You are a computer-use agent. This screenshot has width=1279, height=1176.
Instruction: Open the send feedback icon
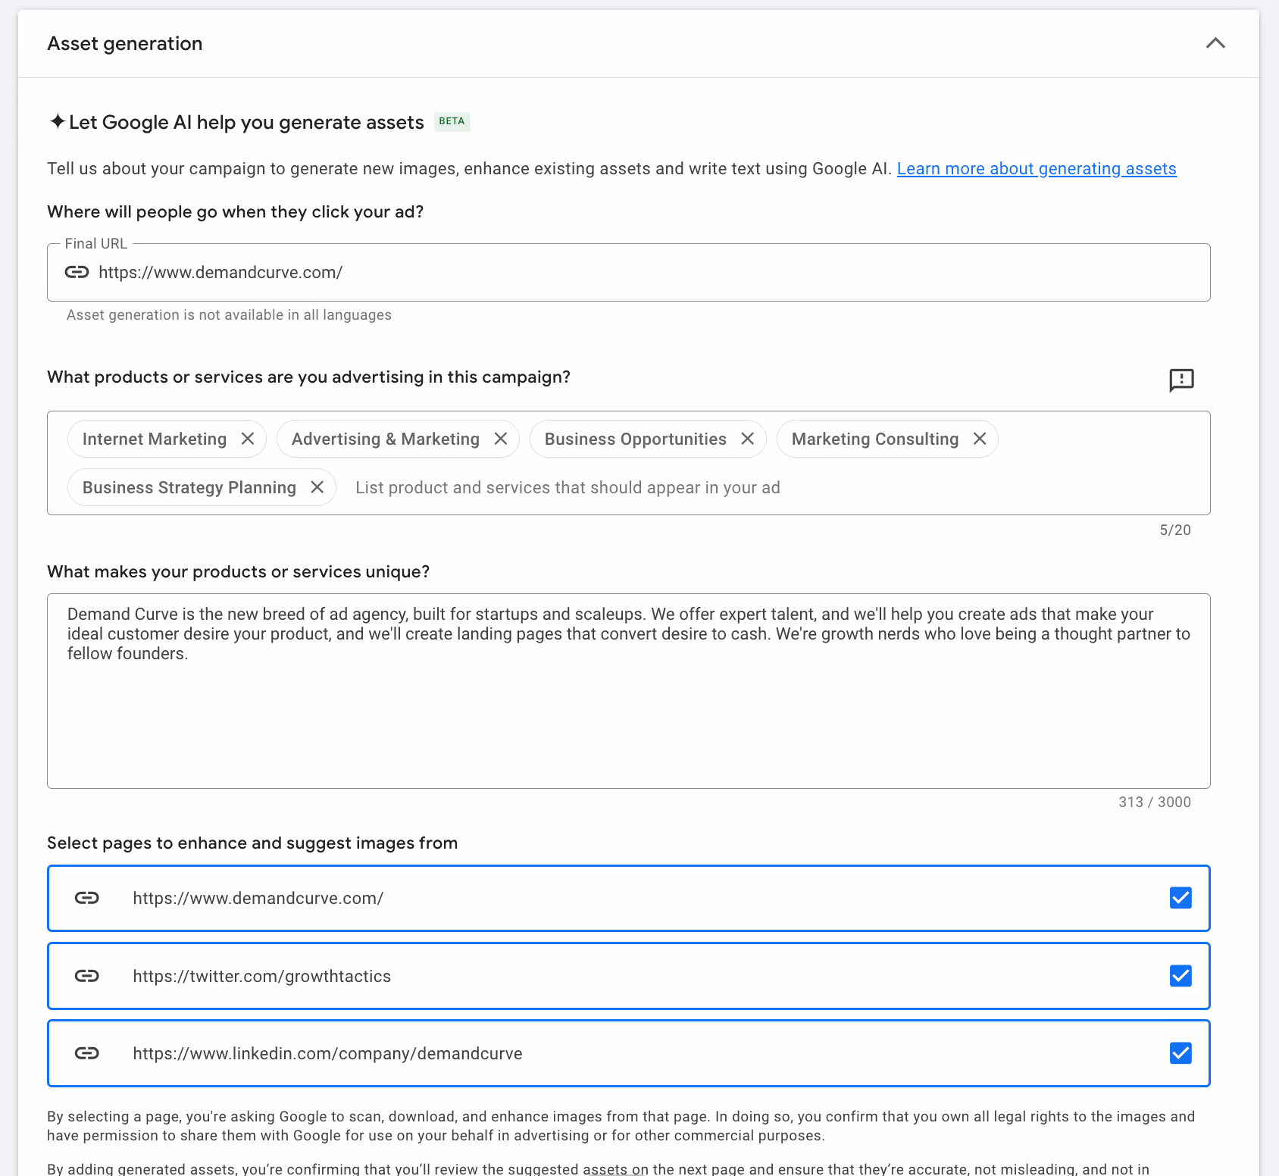click(1181, 380)
